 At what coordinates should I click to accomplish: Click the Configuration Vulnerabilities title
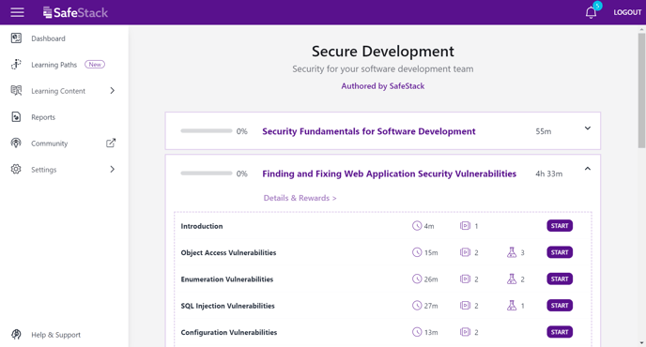[x=229, y=332]
